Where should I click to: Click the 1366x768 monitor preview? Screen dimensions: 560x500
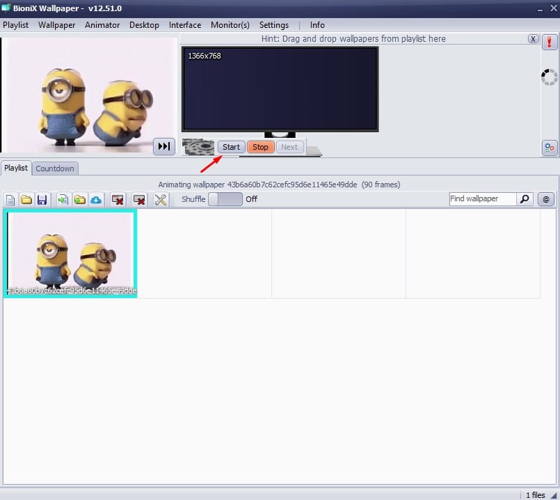280,89
